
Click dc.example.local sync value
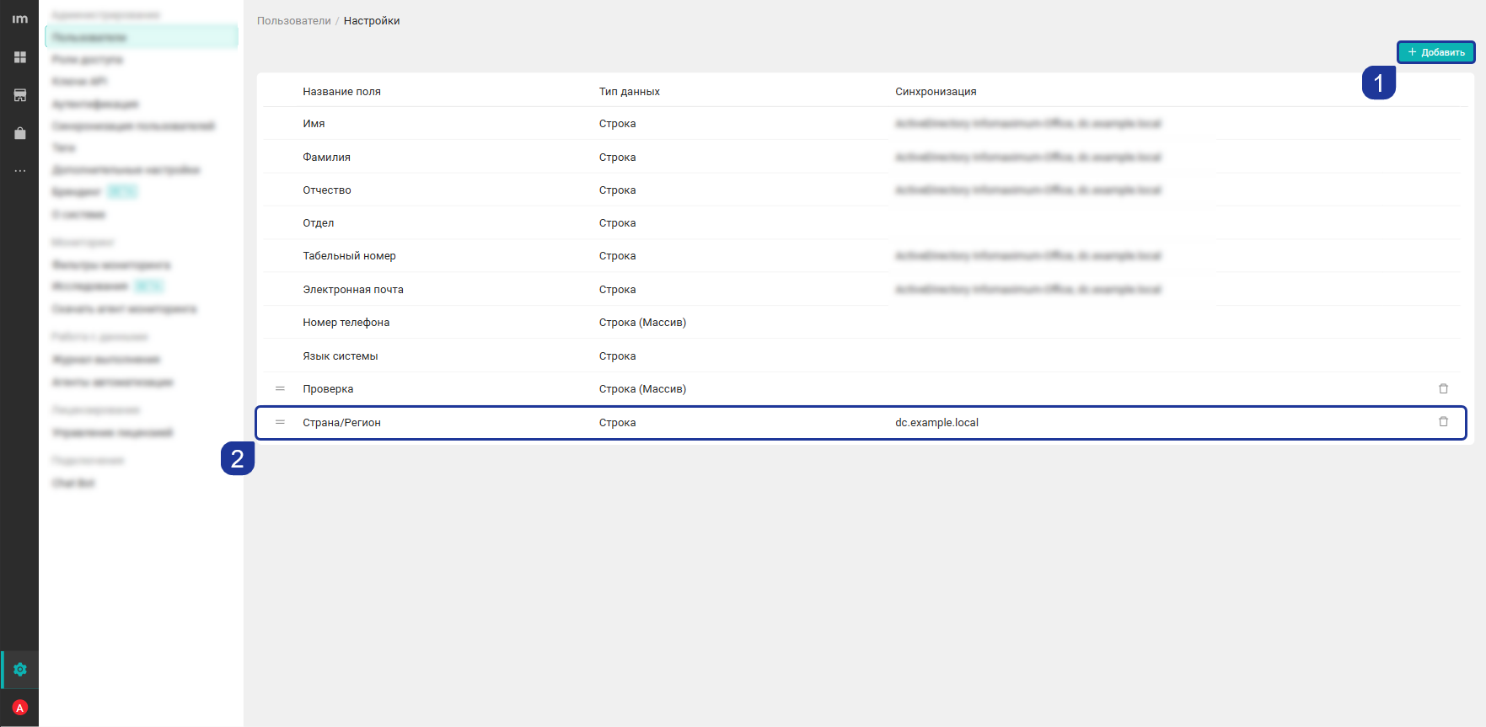[x=936, y=423]
